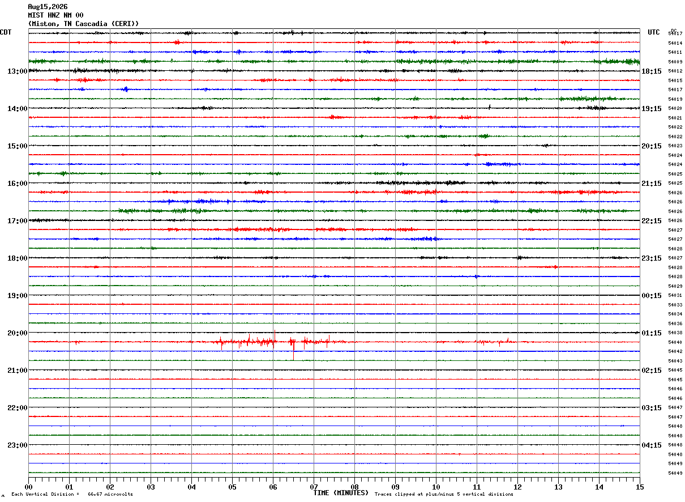Click the 00 minute tick label
Viewport: 685px width, 502px height.
(x=28, y=487)
